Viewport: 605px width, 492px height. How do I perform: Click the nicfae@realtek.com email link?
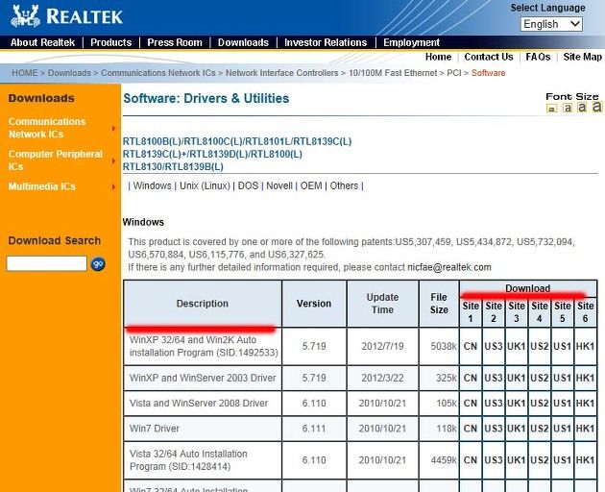(449, 267)
